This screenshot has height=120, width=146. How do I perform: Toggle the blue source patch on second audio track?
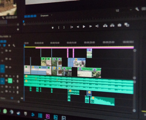click(x=2, y=81)
